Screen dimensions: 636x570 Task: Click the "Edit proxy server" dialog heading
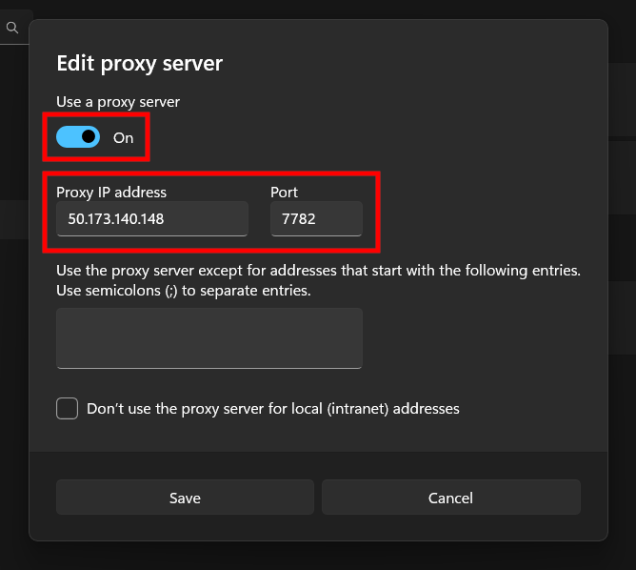tap(139, 64)
